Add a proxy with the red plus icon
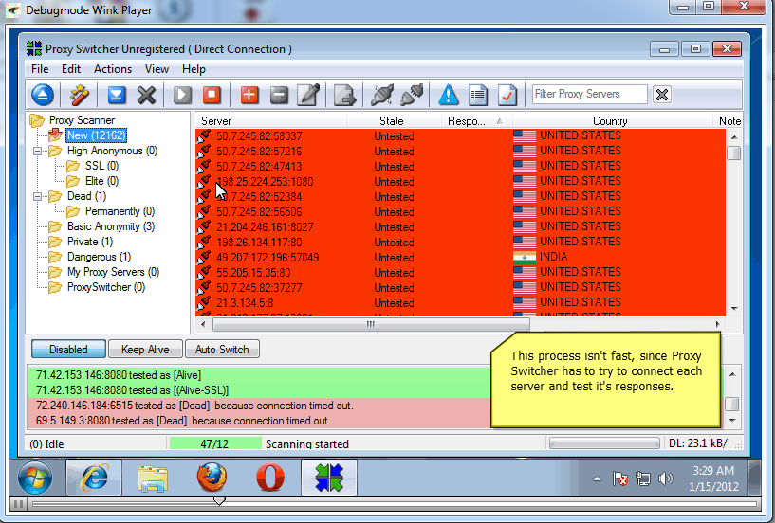 [249, 95]
